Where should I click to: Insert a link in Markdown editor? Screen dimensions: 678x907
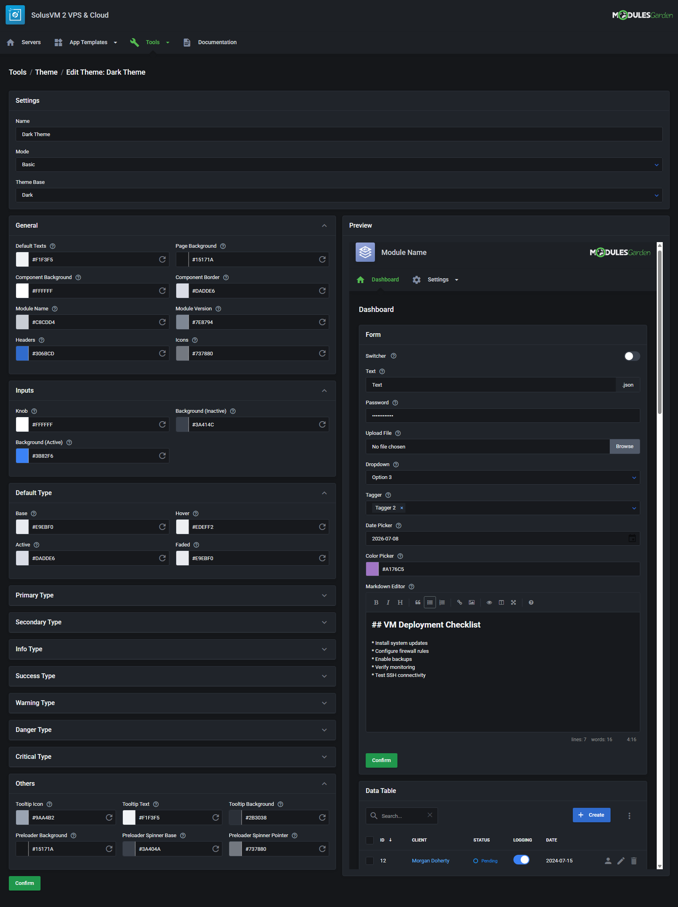(x=460, y=602)
